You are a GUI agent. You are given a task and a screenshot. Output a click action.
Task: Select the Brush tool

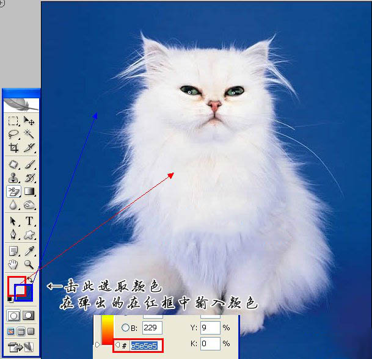(x=29, y=165)
